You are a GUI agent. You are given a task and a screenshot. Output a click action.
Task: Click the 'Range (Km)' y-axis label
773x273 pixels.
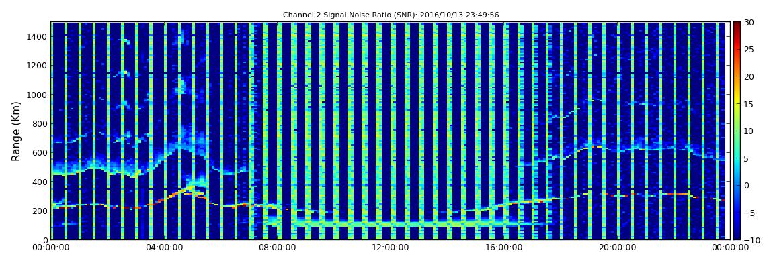pos(15,130)
